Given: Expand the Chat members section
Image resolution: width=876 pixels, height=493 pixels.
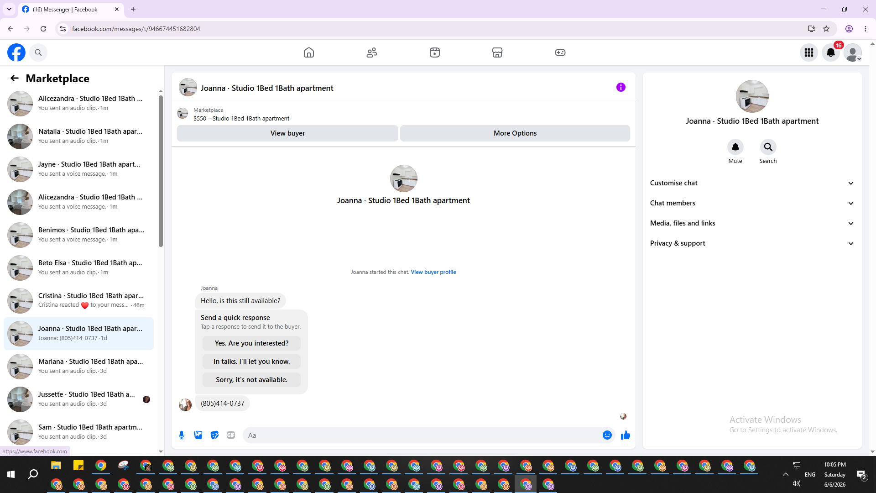Looking at the screenshot, I should pyautogui.click(x=752, y=203).
